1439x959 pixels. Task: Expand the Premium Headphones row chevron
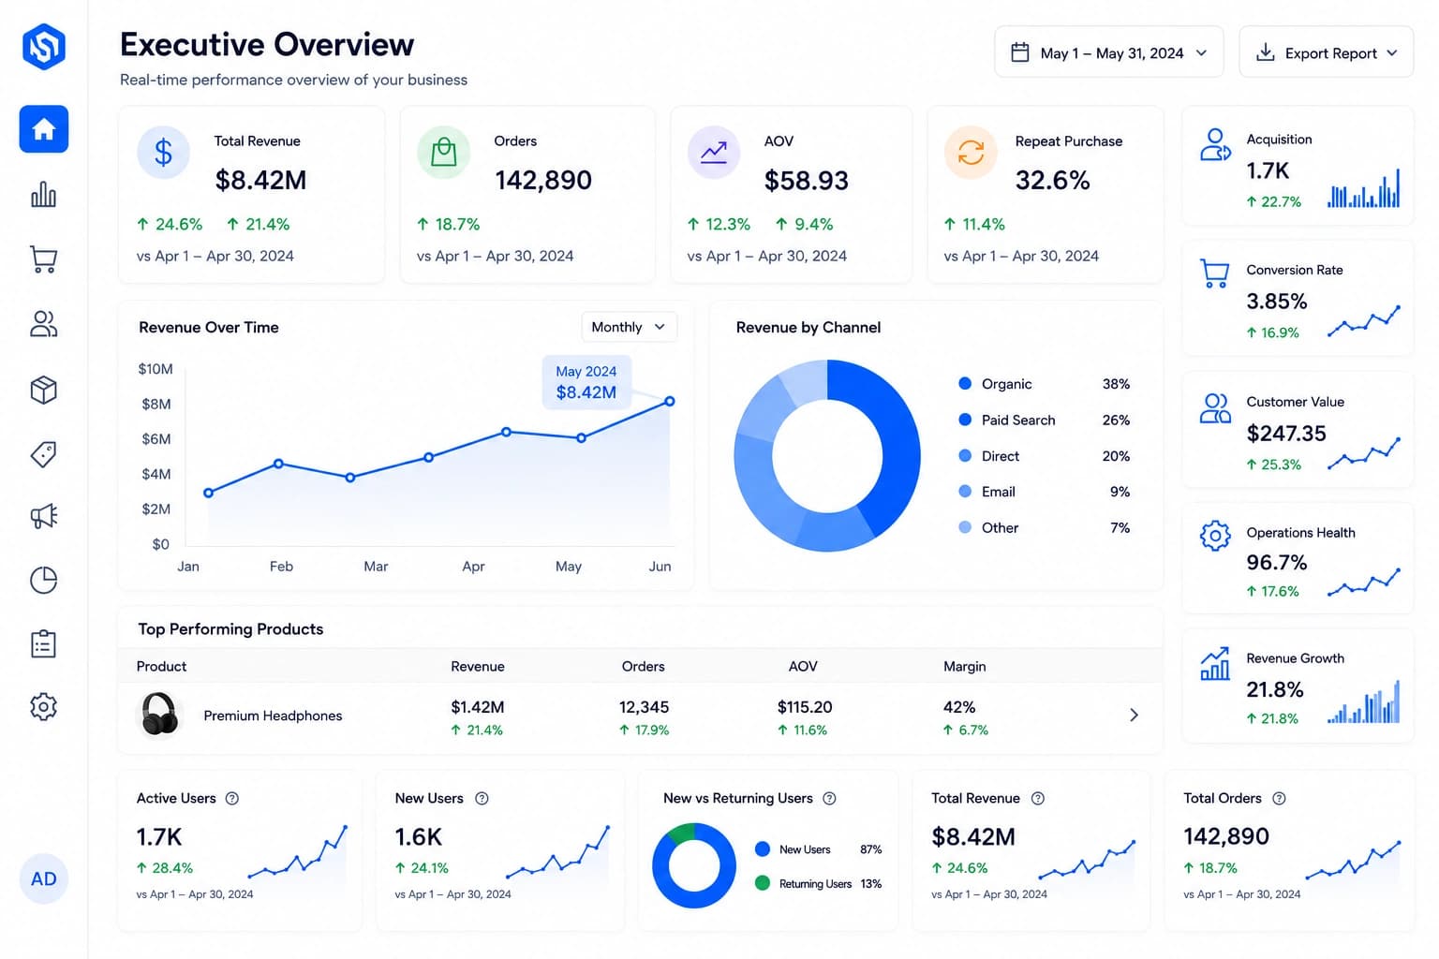pyautogui.click(x=1134, y=716)
